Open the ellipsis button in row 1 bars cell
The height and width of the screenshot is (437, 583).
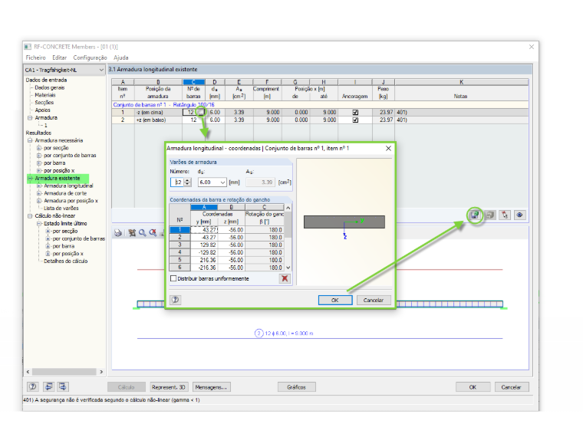201,112
